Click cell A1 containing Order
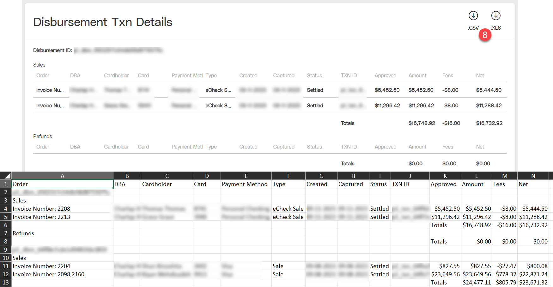The width and height of the screenshot is (553, 287). coord(62,184)
